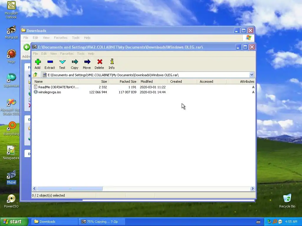Viewport: 302px width, 226px height.
Task: Select the Mypal desktop shortcut
Action: coord(11,177)
